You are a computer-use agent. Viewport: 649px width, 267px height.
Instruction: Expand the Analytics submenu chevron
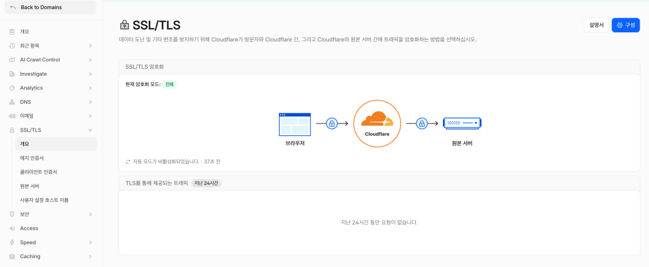pyautogui.click(x=90, y=87)
